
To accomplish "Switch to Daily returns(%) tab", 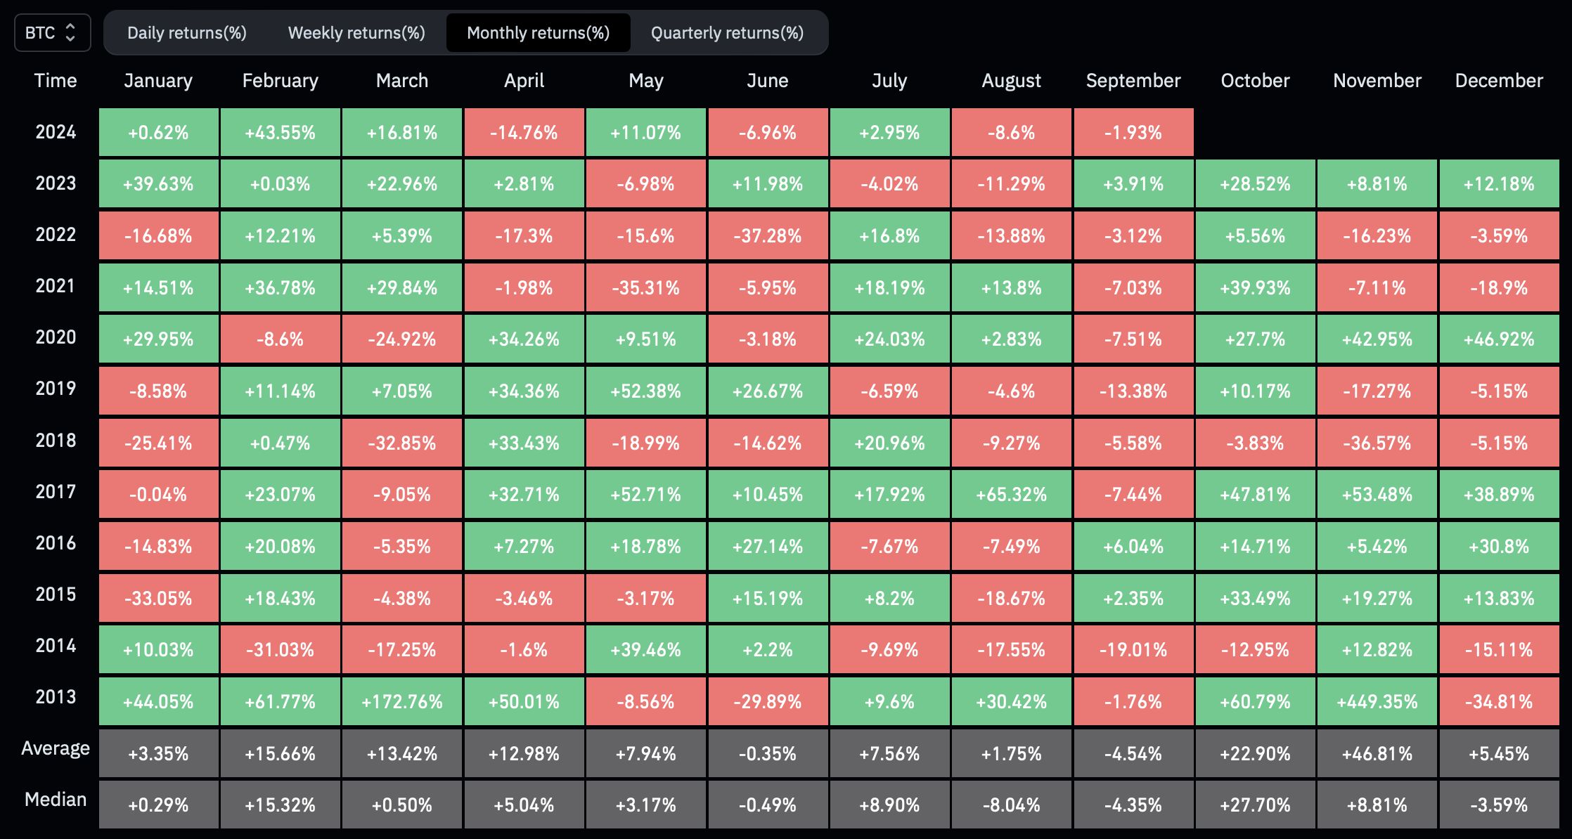I will pyautogui.click(x=186, y=33).
